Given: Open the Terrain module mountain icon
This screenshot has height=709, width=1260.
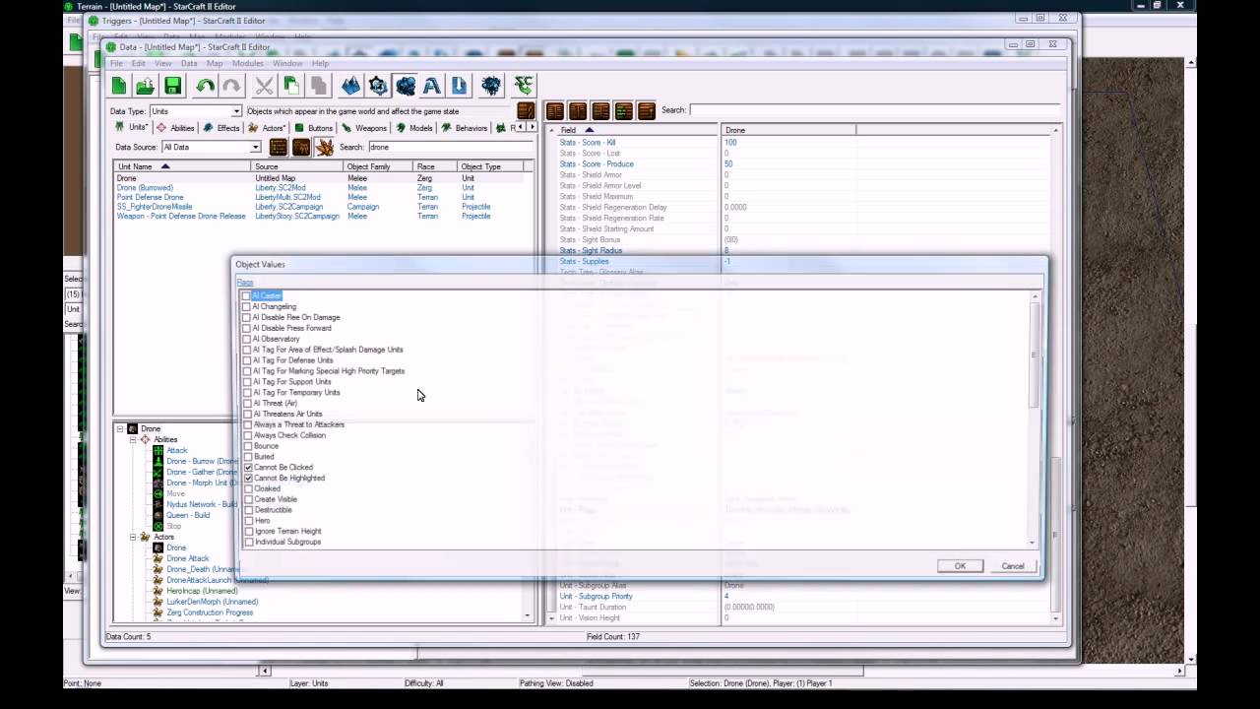Looking at the screenshot, I should coord(350,86).
